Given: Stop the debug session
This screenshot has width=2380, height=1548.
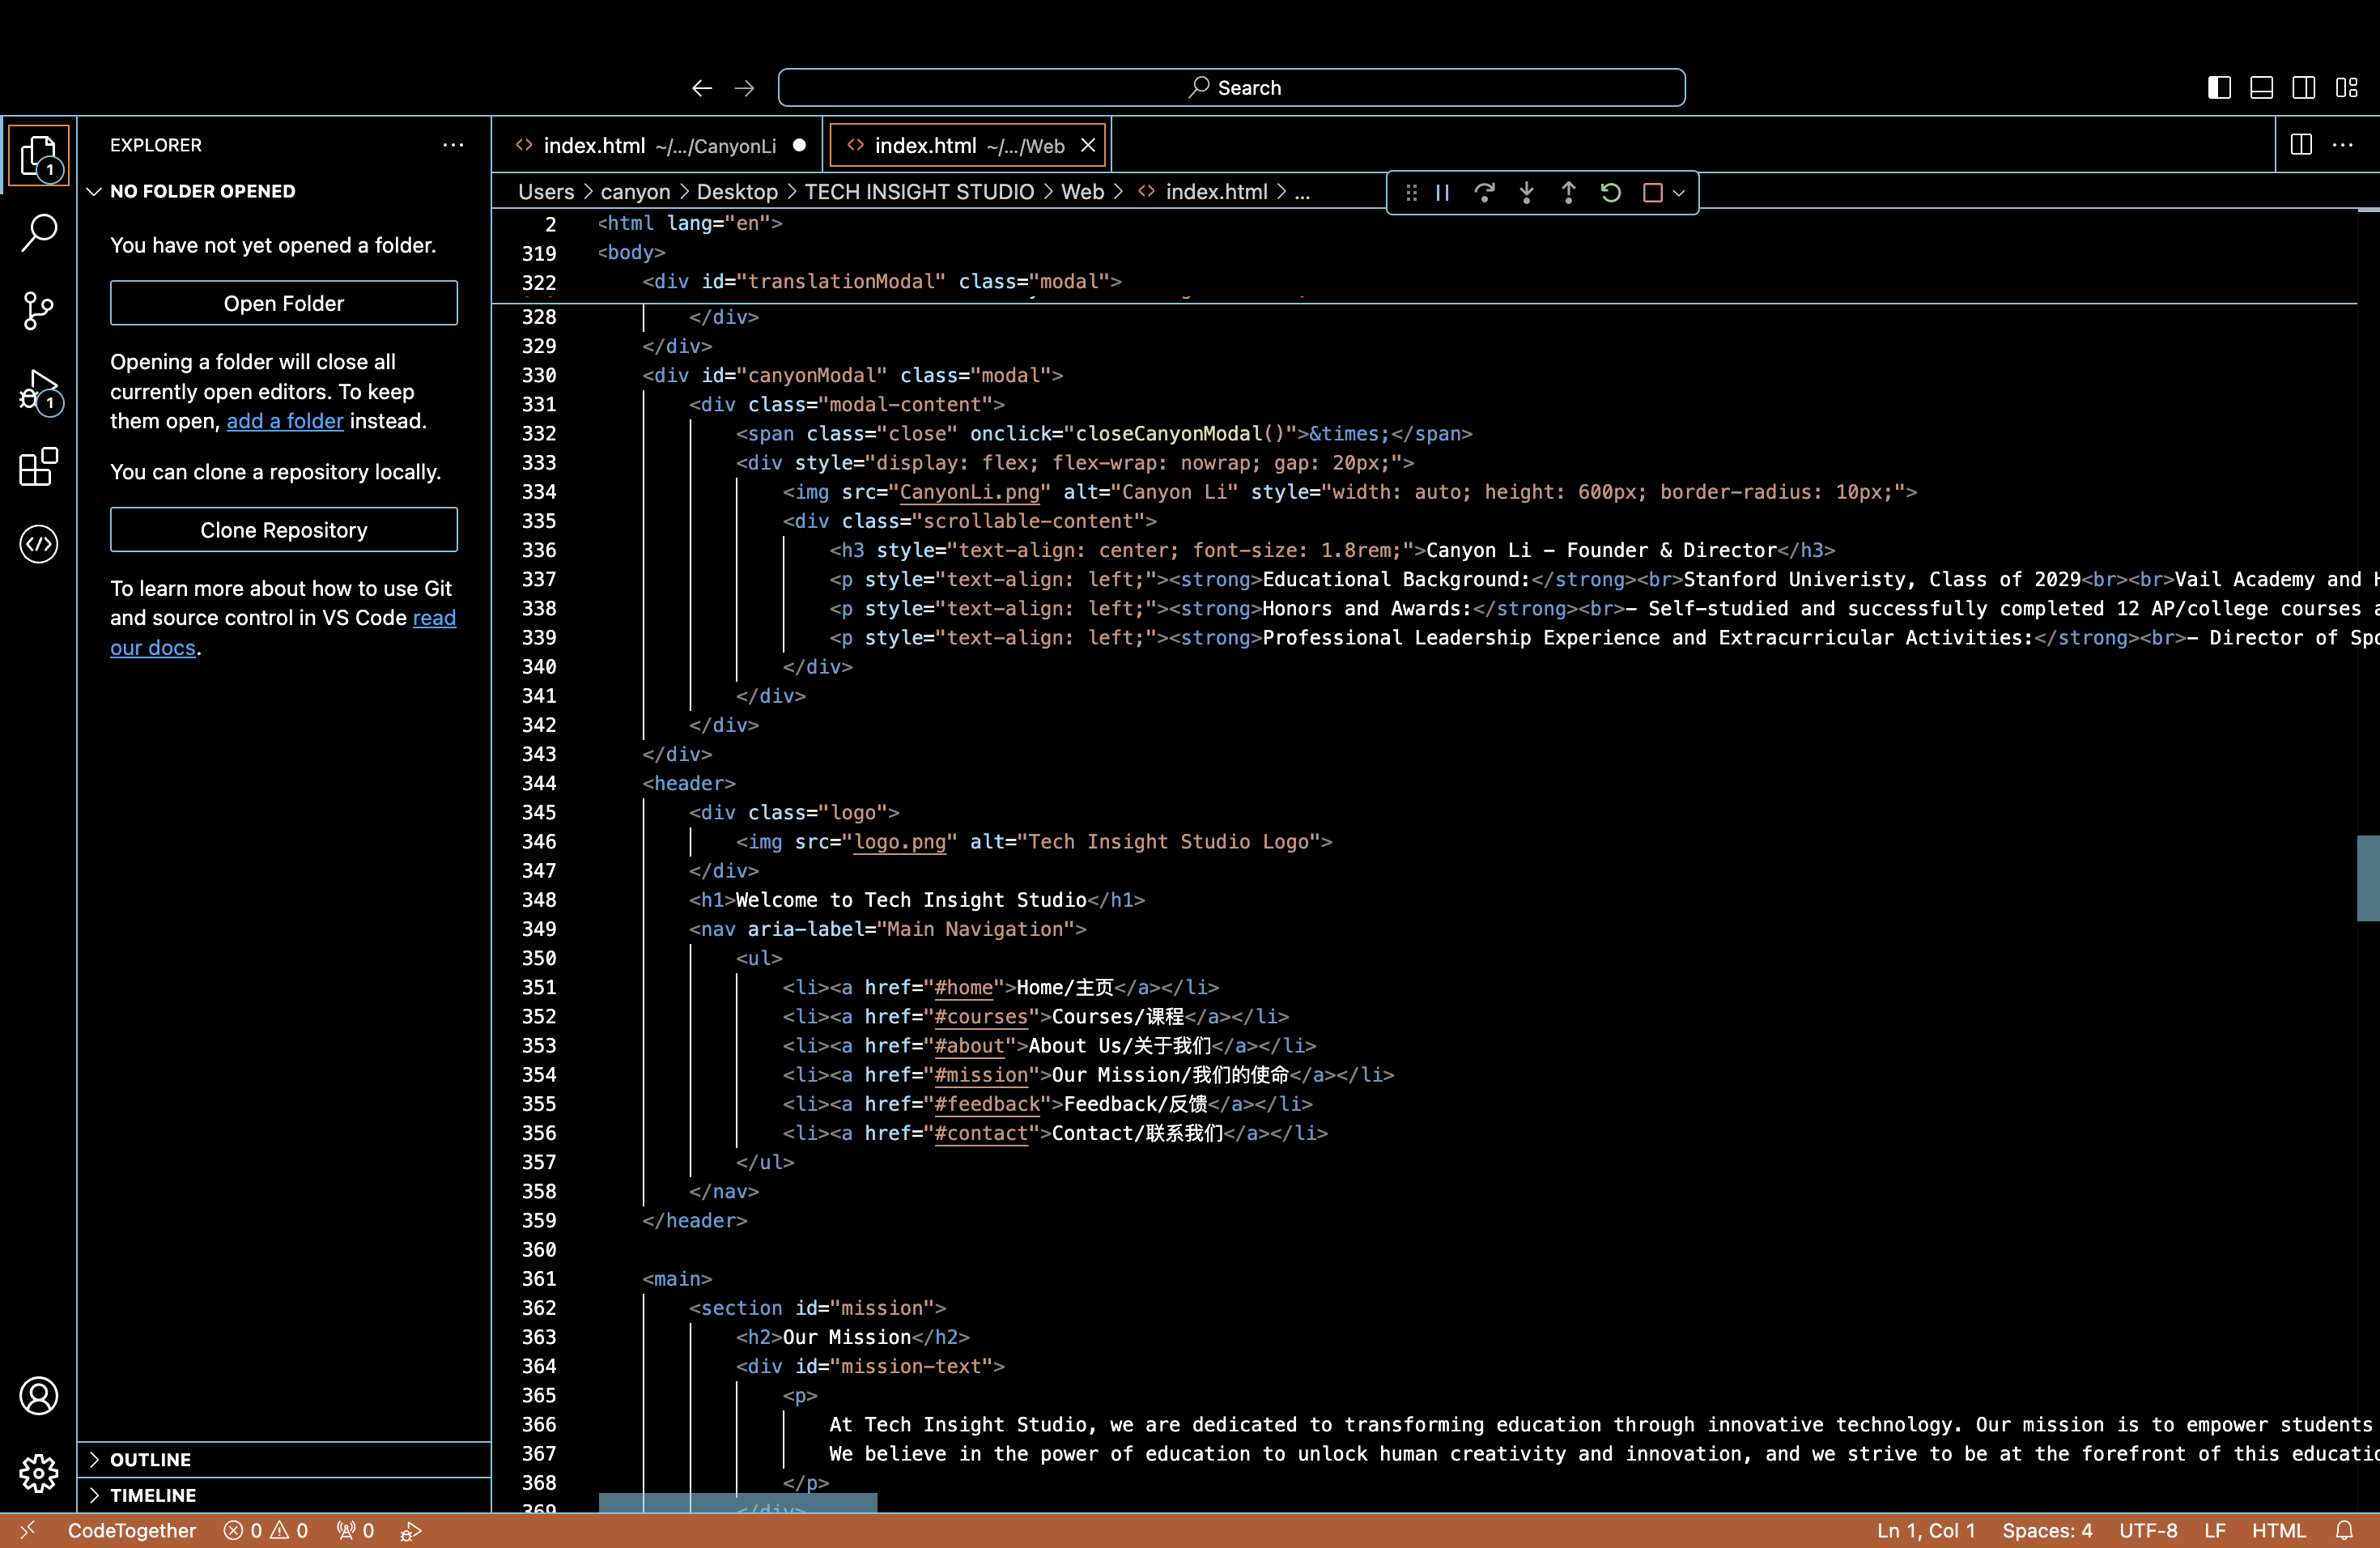Looking at the screenshot, I should (1652, 193).
